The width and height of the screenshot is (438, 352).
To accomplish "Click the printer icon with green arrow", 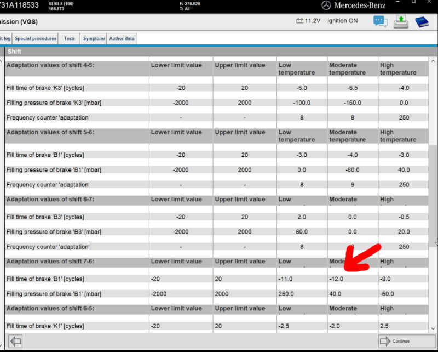I will [x=401, y=22].
